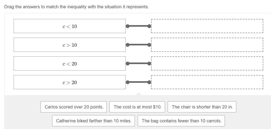The height and width of the screenshot is (129, 271).
Task: Select the c < 20 inequality box
Action: coord(70,64)
